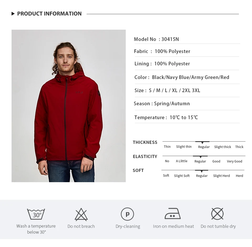Click the Size S / M / L row
The height and width of the screenshot is (247, 252).
click(x=167, y=91)
